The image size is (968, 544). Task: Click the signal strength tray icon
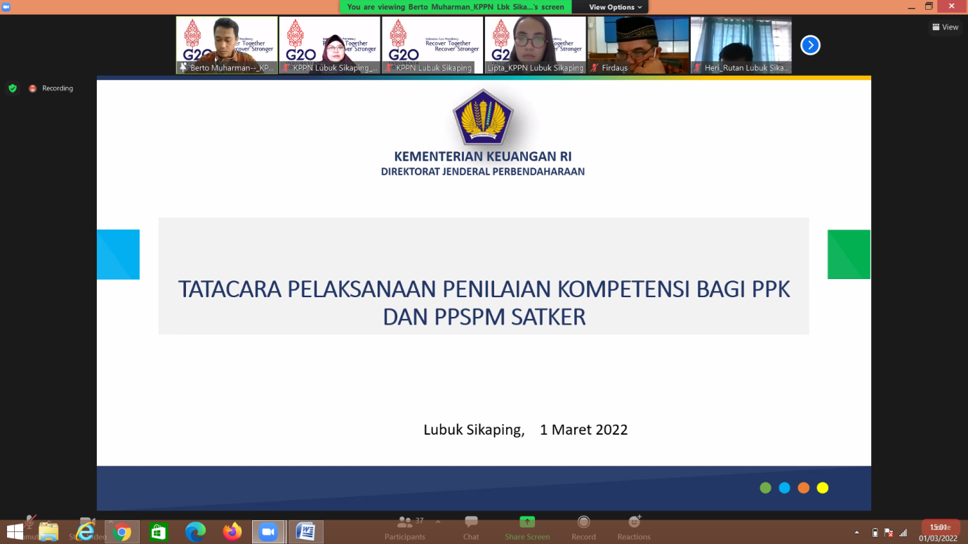[x=903, y=533]
